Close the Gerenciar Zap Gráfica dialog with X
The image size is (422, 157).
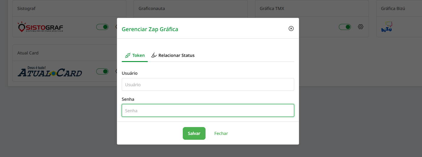tap(291, 28)
